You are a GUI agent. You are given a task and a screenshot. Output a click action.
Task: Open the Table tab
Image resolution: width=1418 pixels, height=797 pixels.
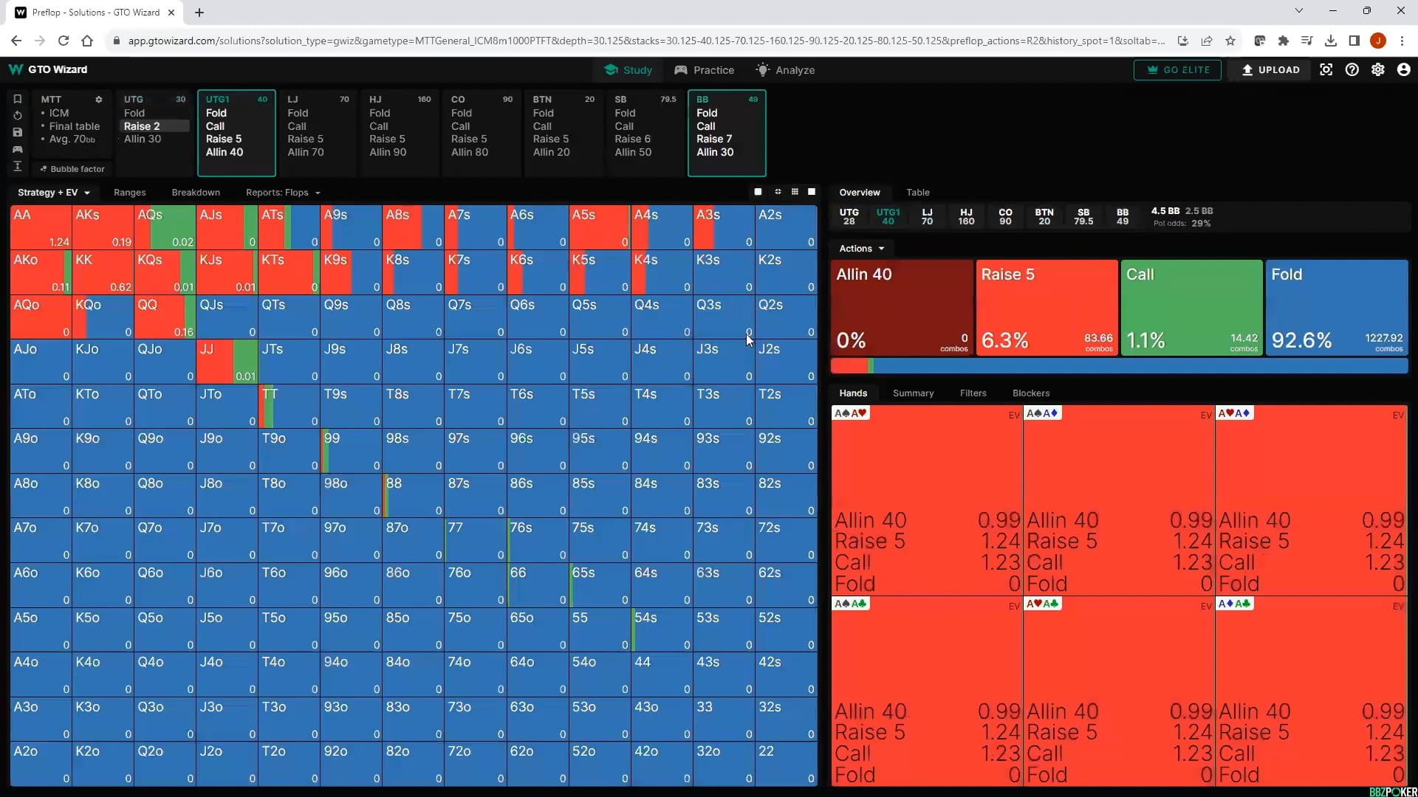click(917, 193)
